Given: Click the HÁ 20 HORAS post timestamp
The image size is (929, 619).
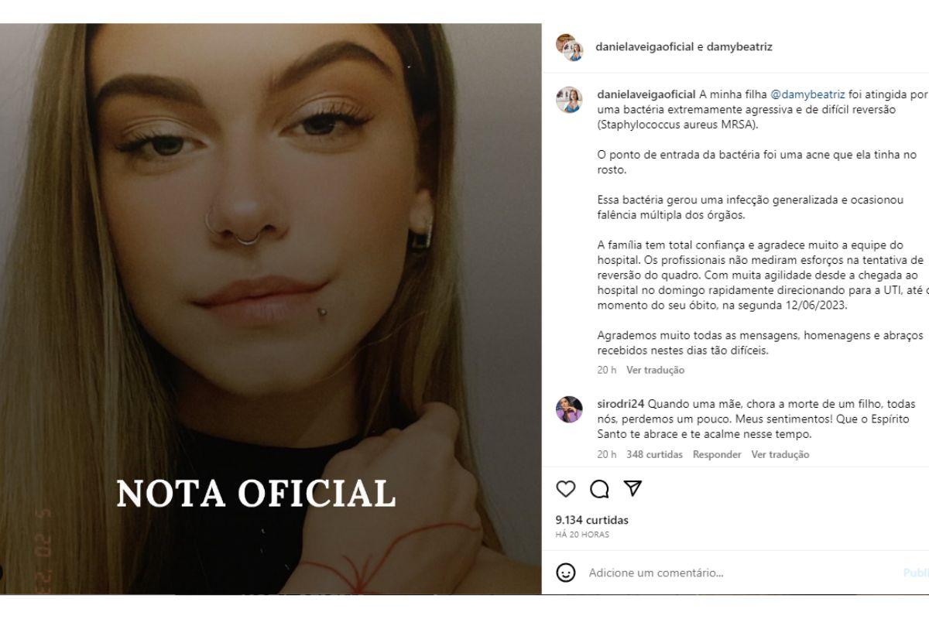Looking at the screenshot, I should point(582,535).
